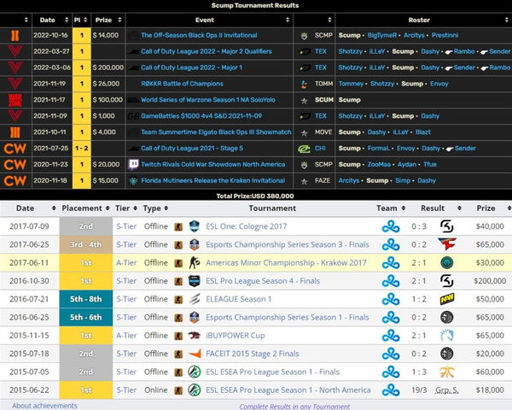The height and width of the screenshot is (410, 512).
Task: Click the ELEAGUE tournament logo icon
Action: pyautogui.click(x=195, y=299)
